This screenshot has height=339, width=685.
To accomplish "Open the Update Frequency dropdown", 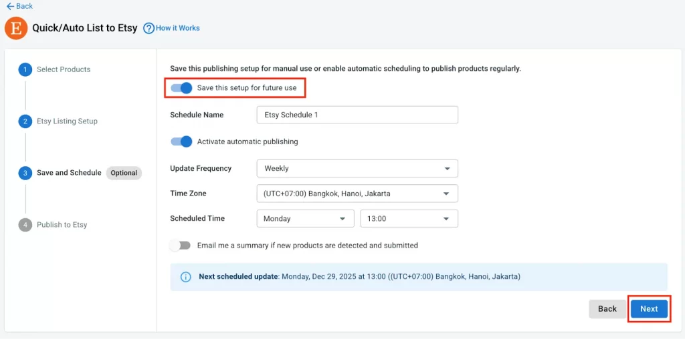I will tap(357, 169).
